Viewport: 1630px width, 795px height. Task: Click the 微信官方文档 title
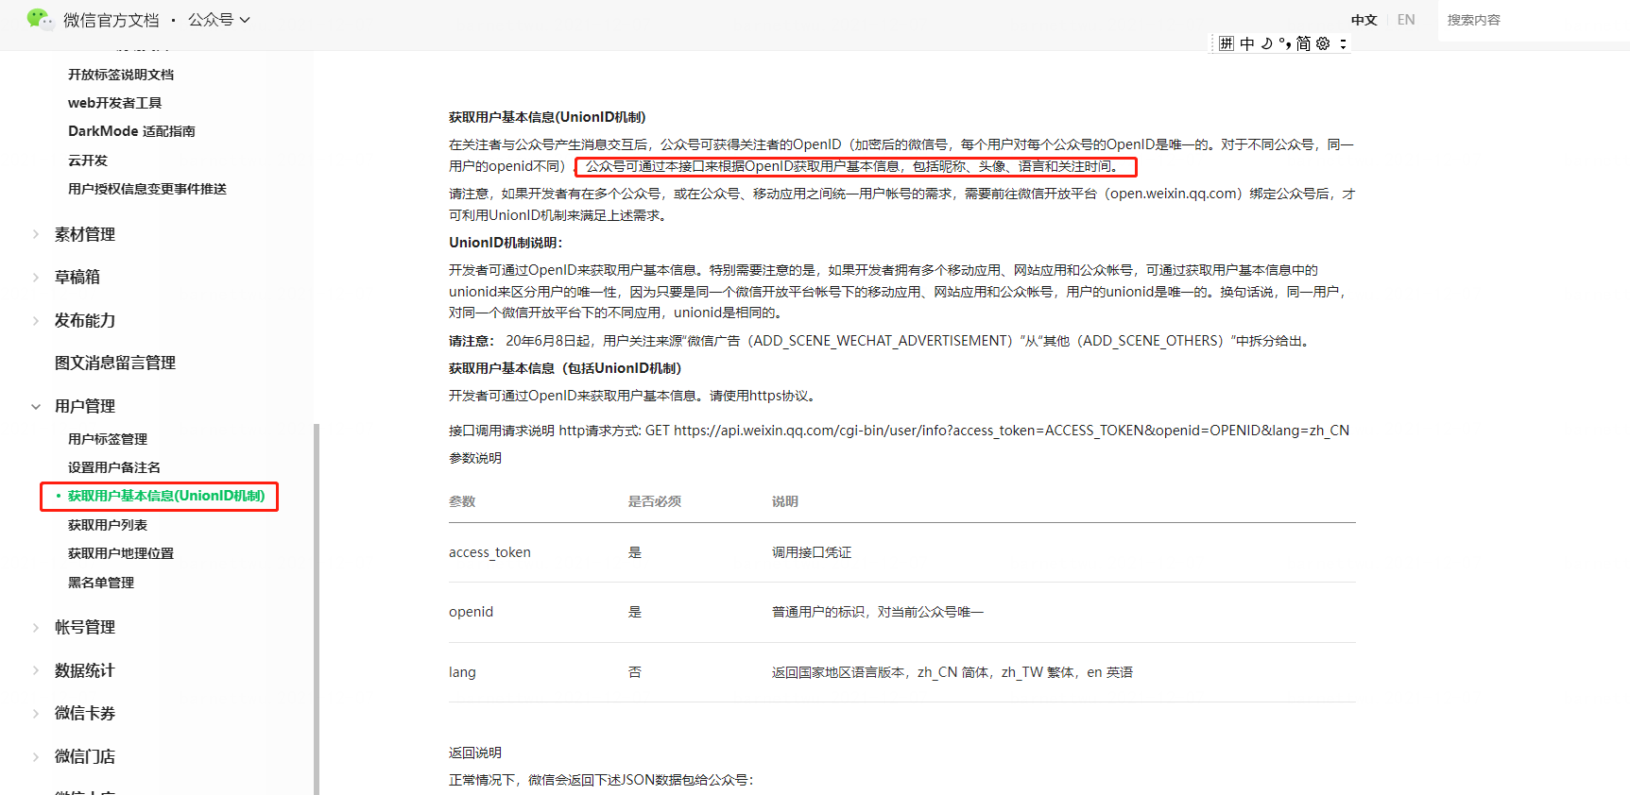112,20
